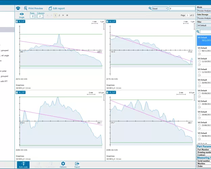The image size is (211, 169).
Task: Click the printer icon in the toolbar
Action: 18,8
